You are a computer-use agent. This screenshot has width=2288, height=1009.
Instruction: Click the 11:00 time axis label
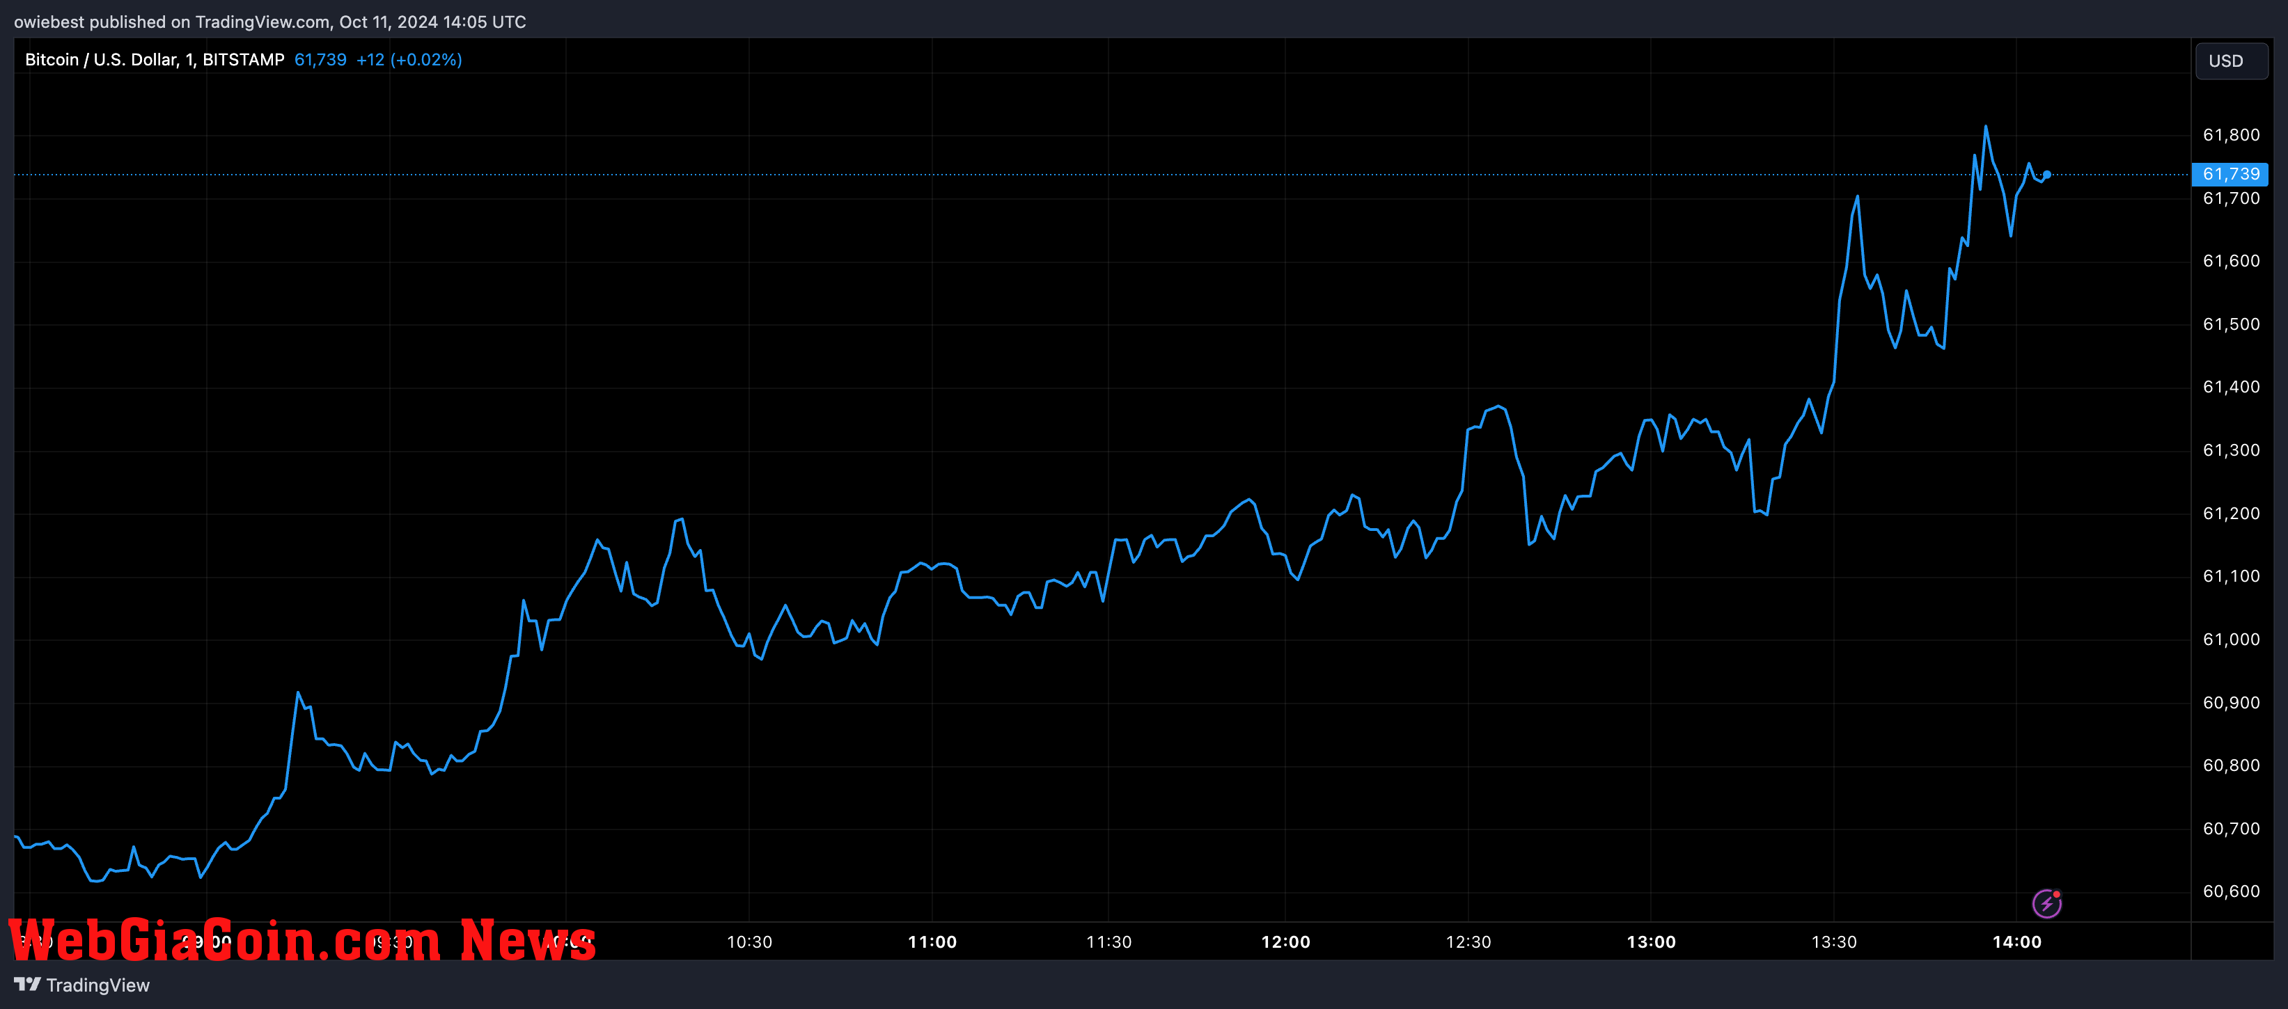(x=932, y=942)
